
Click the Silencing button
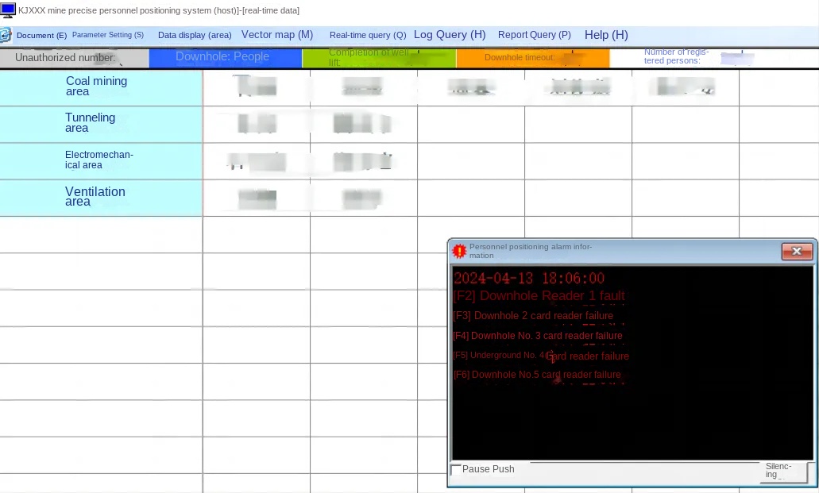(x=785, y=471)
